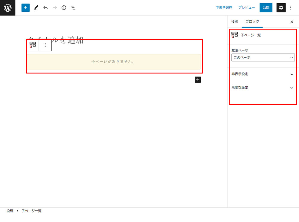Click the child page list block icon in toolbar

point(33,45)
